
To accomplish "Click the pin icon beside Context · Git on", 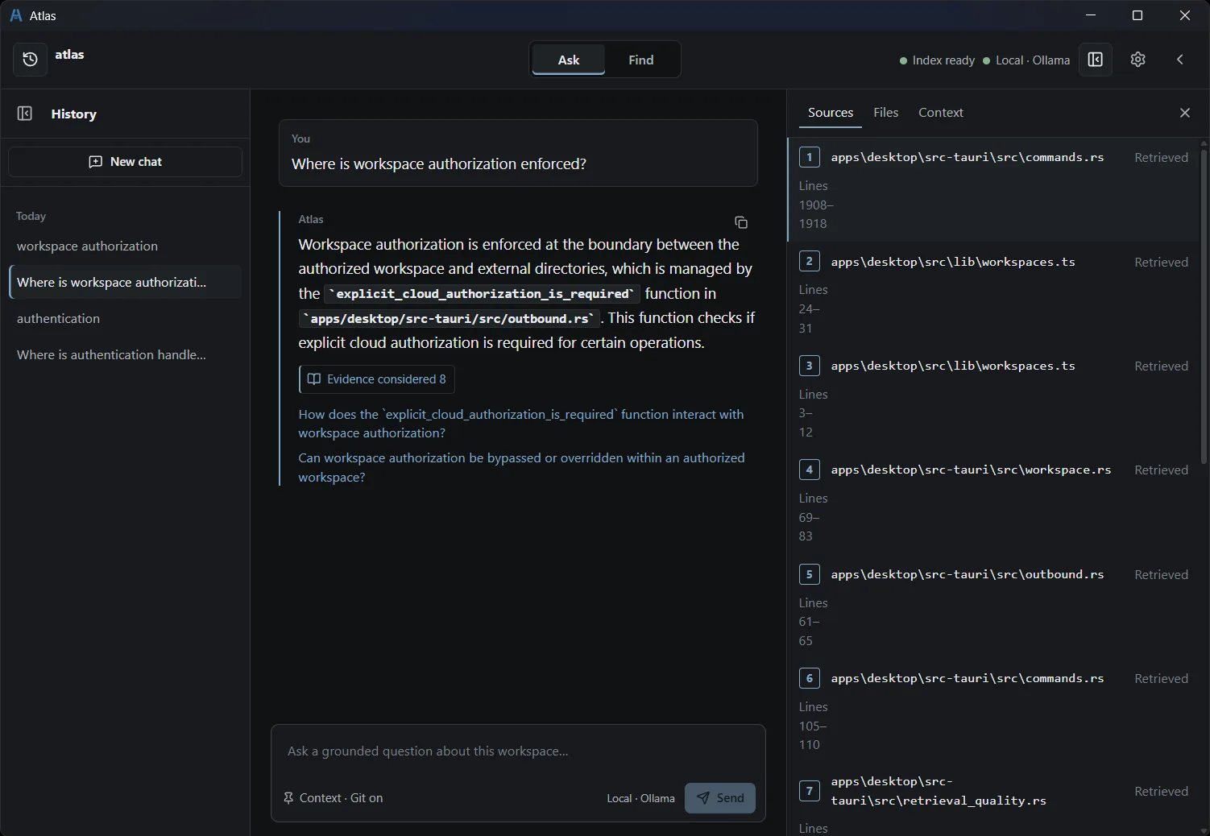I will pos(288,798).
